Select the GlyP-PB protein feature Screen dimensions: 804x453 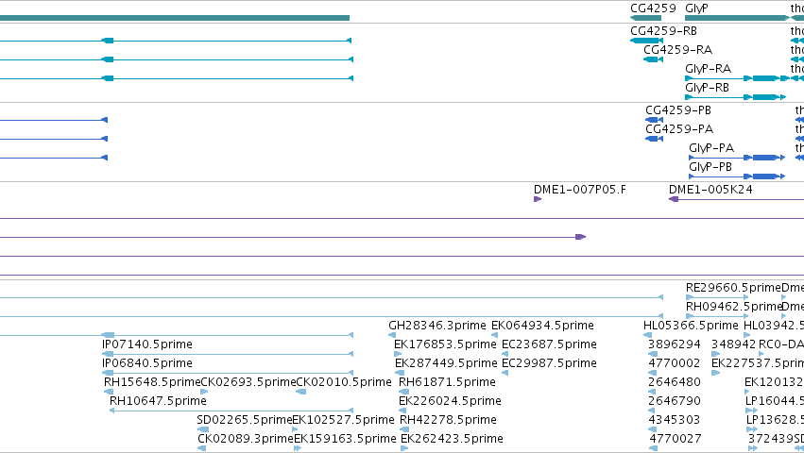[x=737, y=176]
